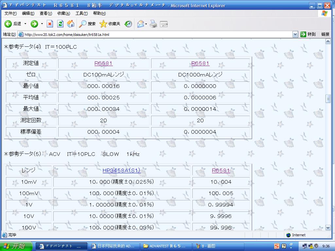Image resolution: width=335 pixels, height=251 pixels.
Task: Click the round grey tray icon beside the clock
Action: coord(316,246)
